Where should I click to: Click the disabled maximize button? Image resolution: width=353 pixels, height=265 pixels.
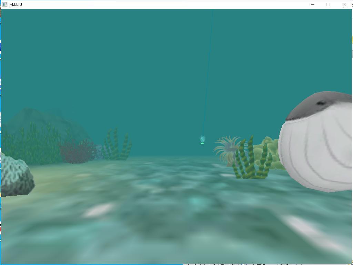coord(328,4)
